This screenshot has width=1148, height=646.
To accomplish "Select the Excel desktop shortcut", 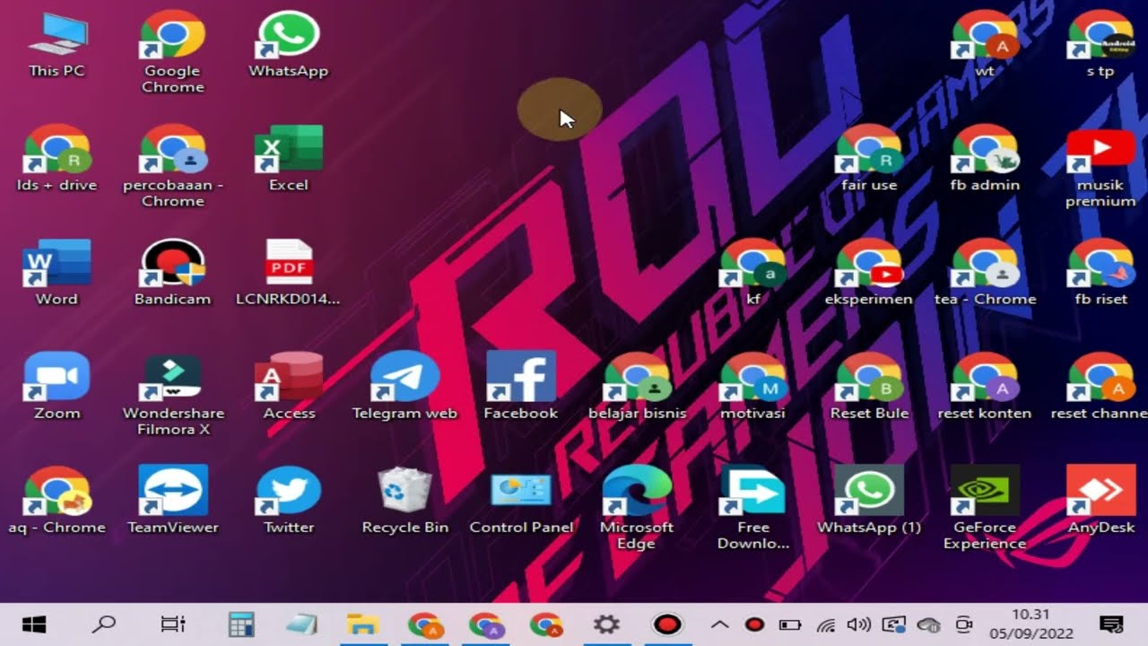I will tap(288, 159).
